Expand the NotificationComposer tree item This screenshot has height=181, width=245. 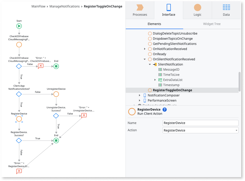pos(139,95)
